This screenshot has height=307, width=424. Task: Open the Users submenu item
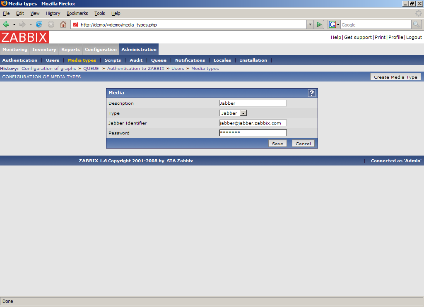[x=53, y=60]
